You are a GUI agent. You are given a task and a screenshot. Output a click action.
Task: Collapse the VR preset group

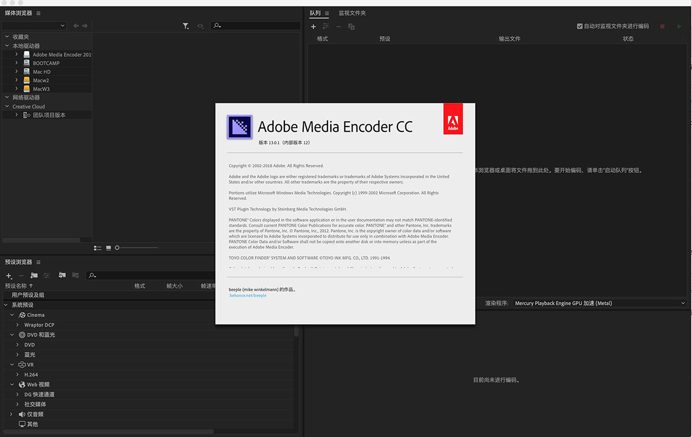tap(12, 365)
